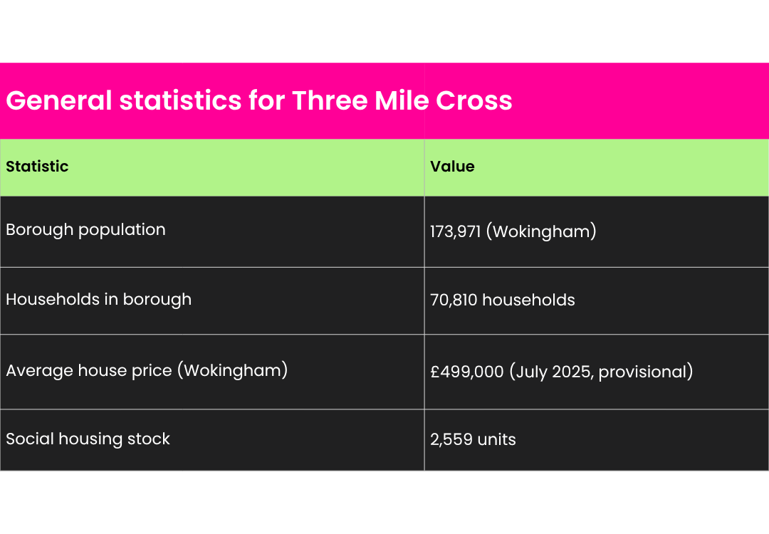769x534 pixels.
Task: Select the 'Social housing stock' cell
Action: [88, 439]
